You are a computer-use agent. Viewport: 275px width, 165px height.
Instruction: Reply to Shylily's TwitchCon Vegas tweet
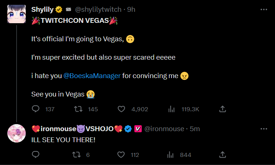[x=36, y=109]
